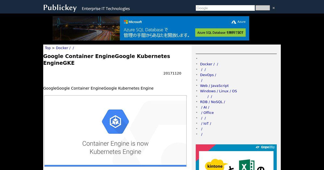Open sidebar IoT category link
This screenshot has height=170, width=324.
[206, 123]
